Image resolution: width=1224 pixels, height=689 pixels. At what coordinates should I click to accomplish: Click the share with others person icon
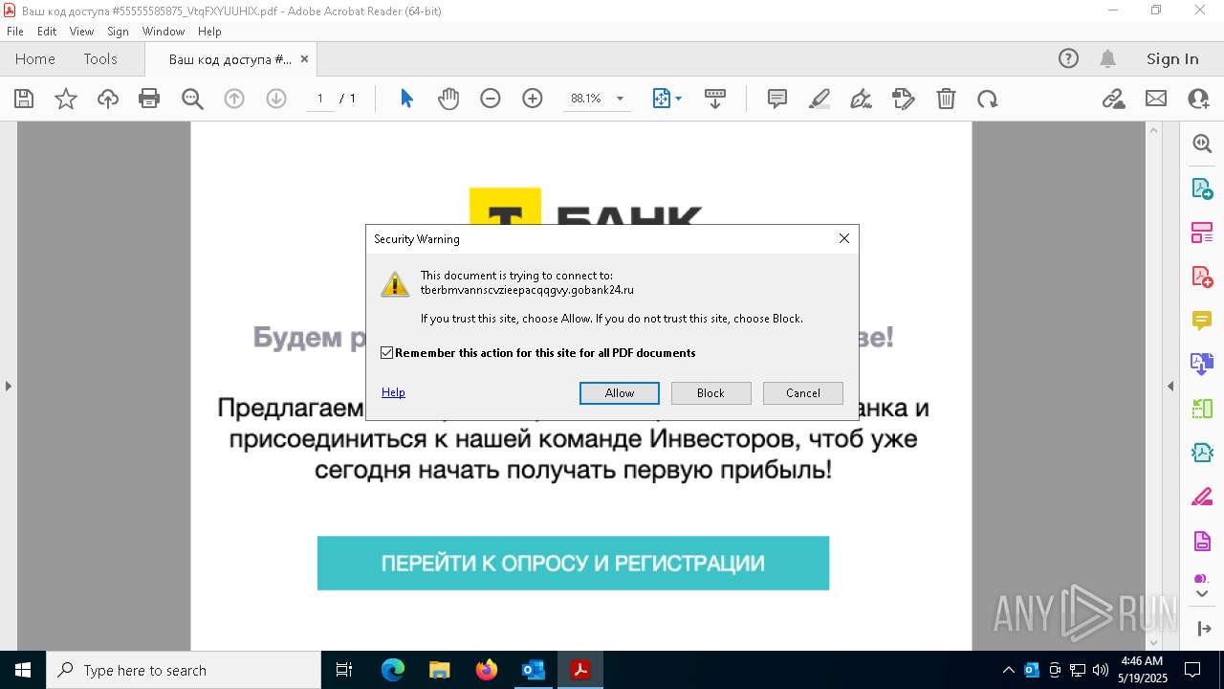pos(1198,99)
